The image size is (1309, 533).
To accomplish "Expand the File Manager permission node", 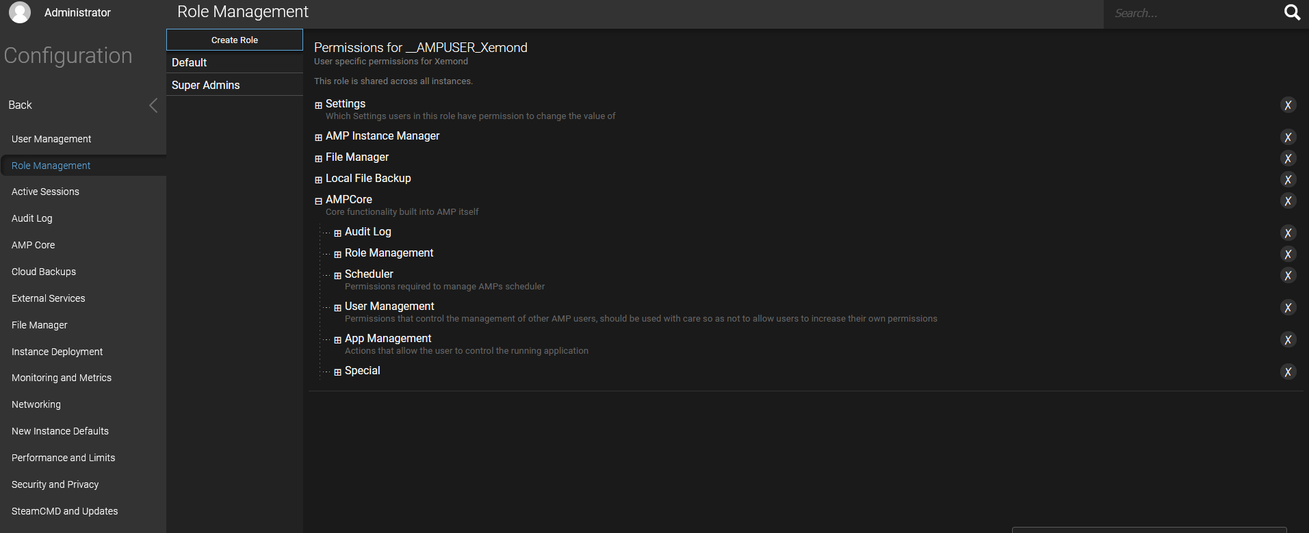I will (318, 159).
